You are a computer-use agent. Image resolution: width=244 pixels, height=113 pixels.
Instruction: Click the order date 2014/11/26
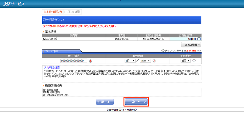point(121,39)
